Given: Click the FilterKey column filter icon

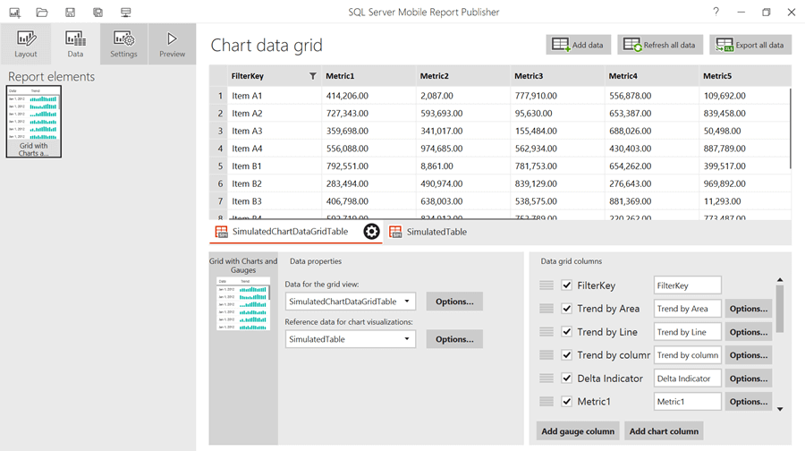Looking at the screenshot, I should [x=313, y=76].
